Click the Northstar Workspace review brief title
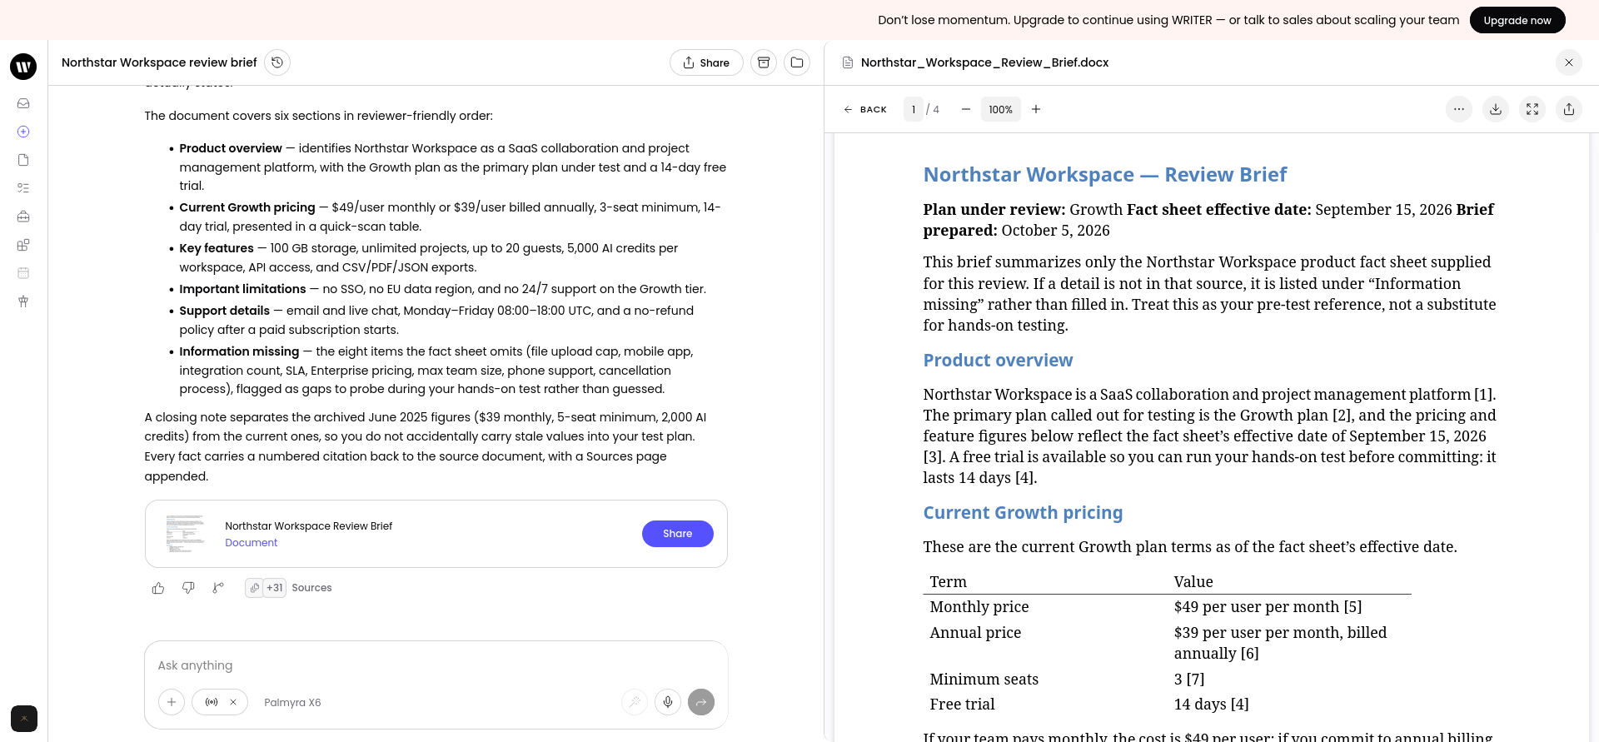1599x742 pixels. point(159,62)
